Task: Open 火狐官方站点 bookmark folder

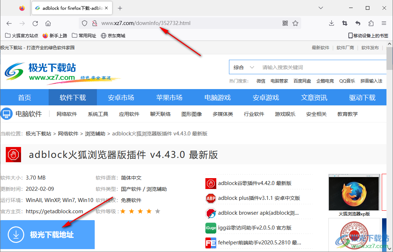Action: (21, 36)
